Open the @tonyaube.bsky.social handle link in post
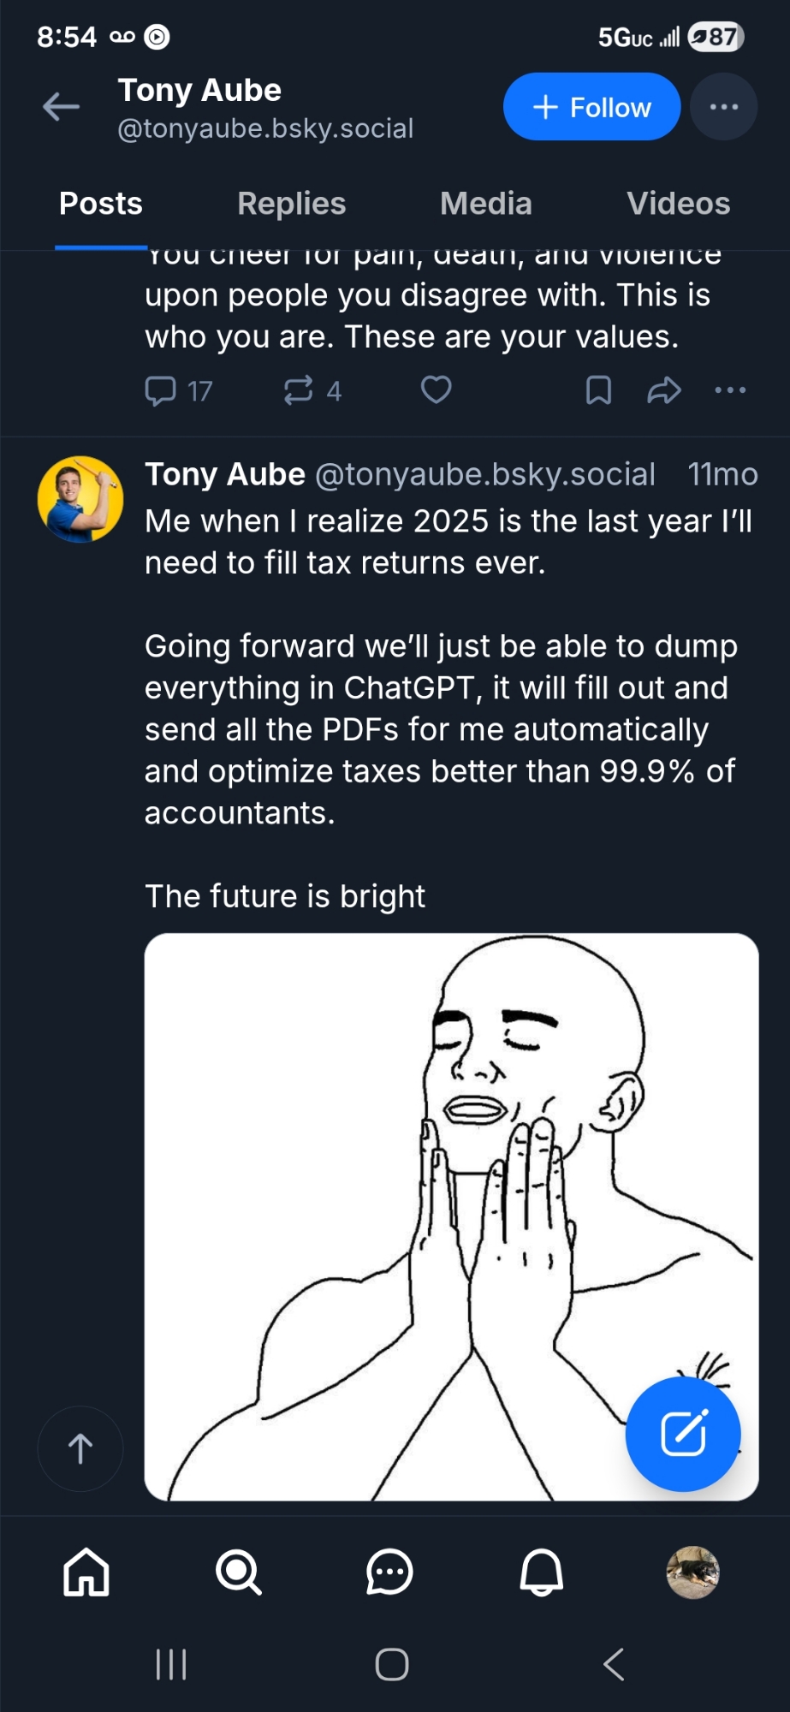The height and width of the screenshot is (1712, 790). pyautogui.click(x=485, y=474)
